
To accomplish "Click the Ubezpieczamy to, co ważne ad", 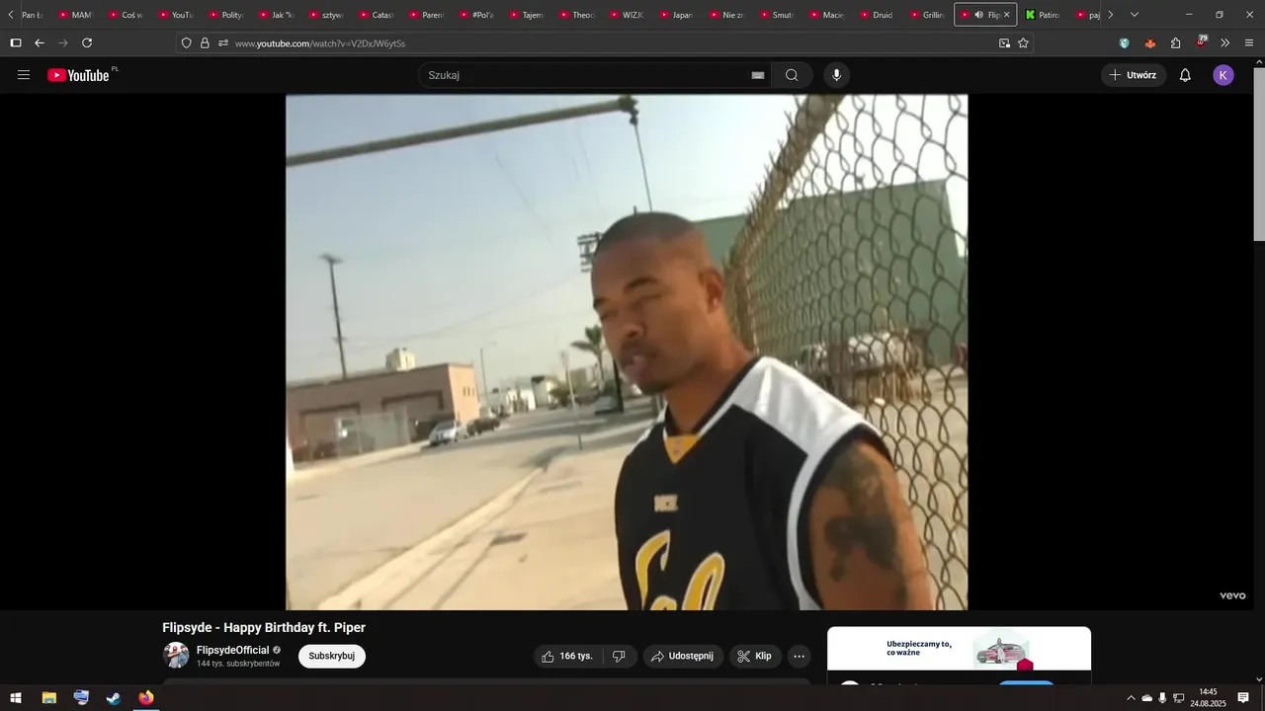I will click(959, 649).
